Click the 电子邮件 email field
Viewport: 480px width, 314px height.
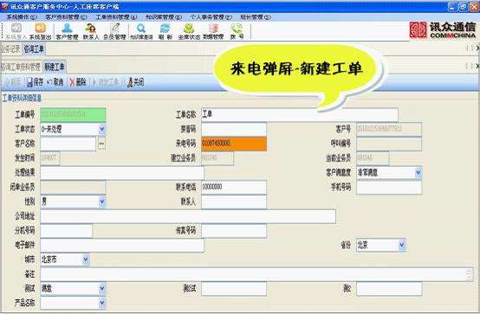(122, 245)
